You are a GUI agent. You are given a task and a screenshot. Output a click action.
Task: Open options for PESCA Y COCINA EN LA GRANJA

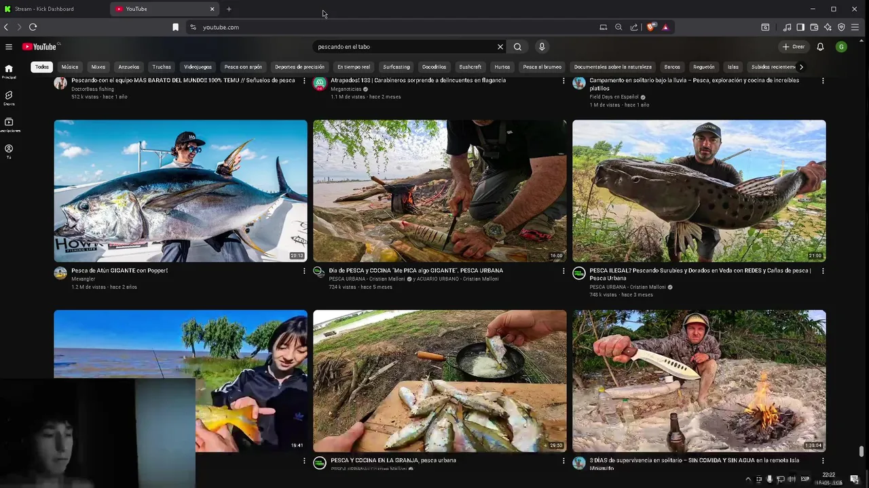tap(563, 461)
